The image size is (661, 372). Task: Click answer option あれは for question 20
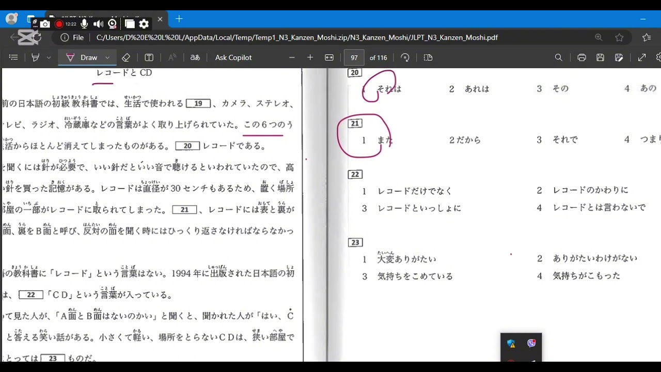point(477,89)
